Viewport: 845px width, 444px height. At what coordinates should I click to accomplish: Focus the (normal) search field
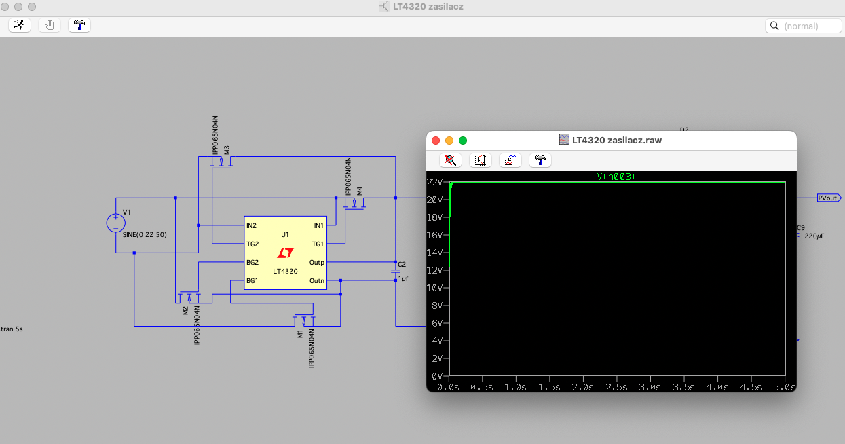coord(804,26)
